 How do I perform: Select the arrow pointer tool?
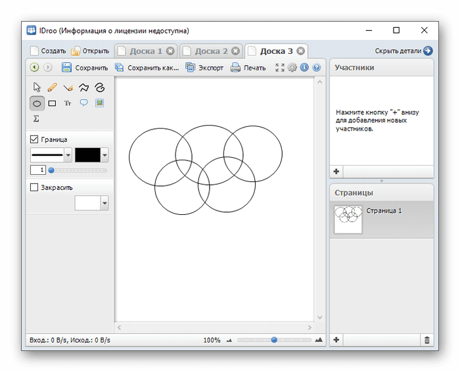coord(37,87)
